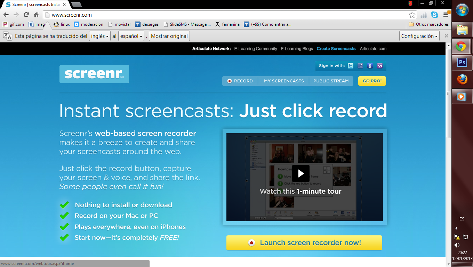Click the GO PRO! button
Image resolution: width=473 pixels, height=267 pixels.
click(x=372, y=81)
